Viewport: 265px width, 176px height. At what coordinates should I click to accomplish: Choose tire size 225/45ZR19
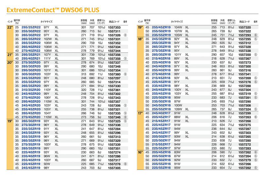[x=31, y=164]
